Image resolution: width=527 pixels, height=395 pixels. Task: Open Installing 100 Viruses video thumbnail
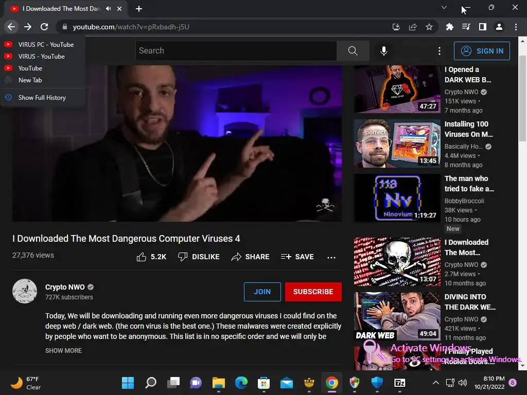tap(397, 143)
